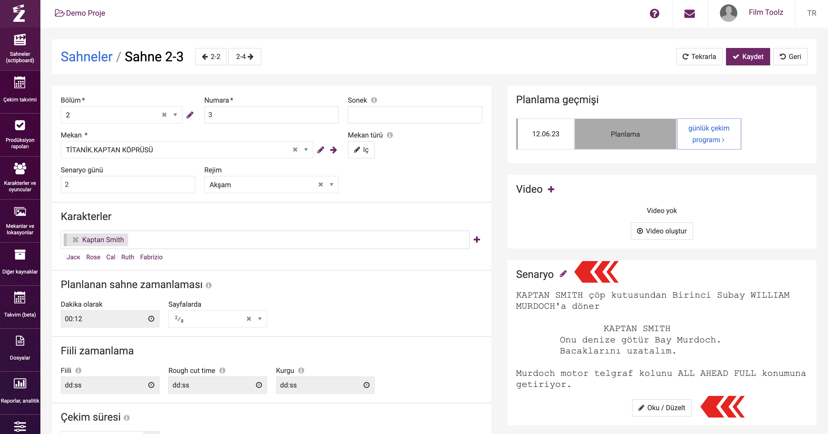The width and height of the screenshot is (828, 434).
Task: Click the Tekrarla button
Action: (699, 57)
